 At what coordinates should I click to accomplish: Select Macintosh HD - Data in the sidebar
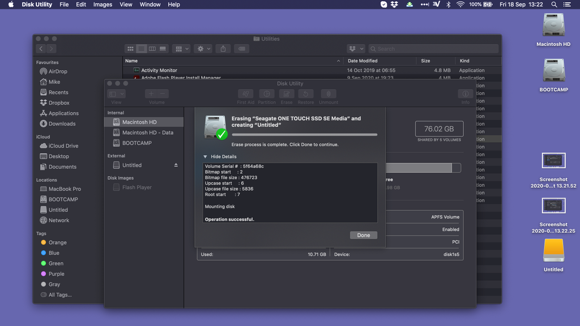[x=147, y=132]
